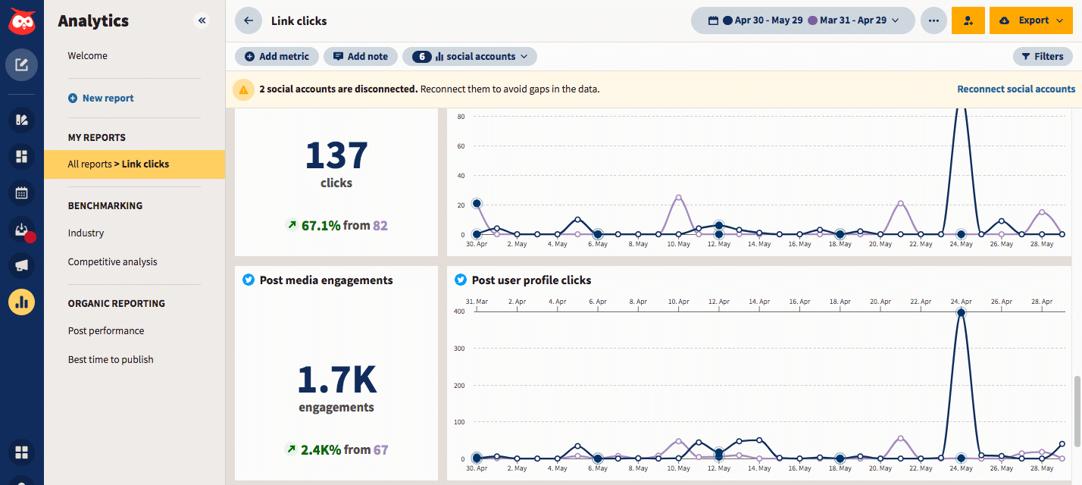Open the more options ellipsis menu
Viewport: 1082px width, 485px height.
[933, 21]
